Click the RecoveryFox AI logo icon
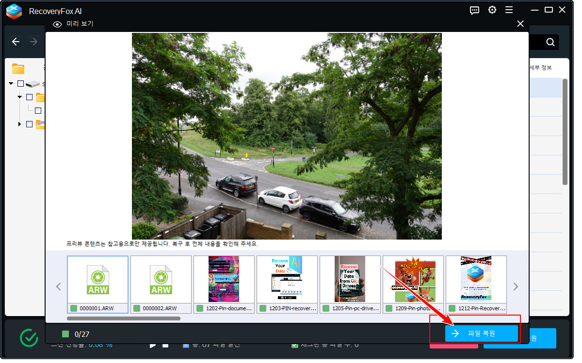Image resolution: width=582 pixels, height=363 pixels. pyautogui.click(x=14, y=11)
